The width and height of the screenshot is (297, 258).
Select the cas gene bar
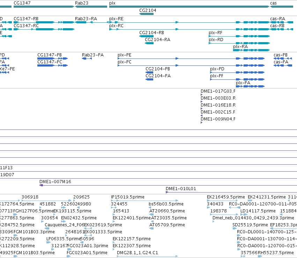point(281,7)
